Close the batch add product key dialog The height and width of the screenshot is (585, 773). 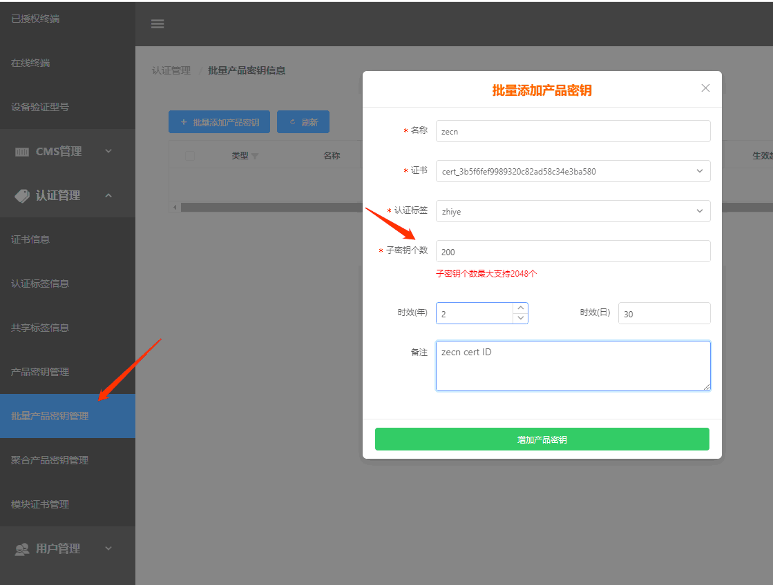705,88
